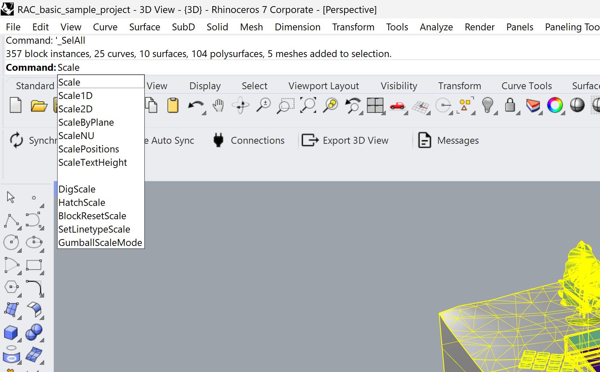The height and width of the screenshot is (372, 600).
Task: Choose Scale1D from the autocomplete list
Action: click(x=101, y=96)
